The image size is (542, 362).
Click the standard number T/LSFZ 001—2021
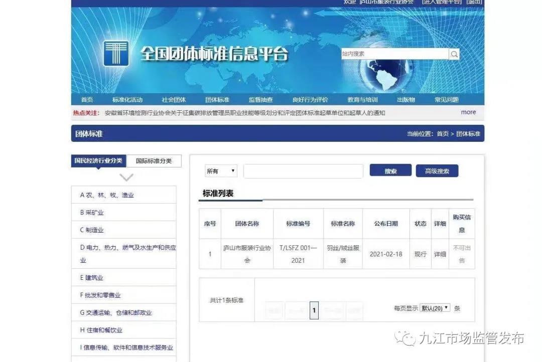[298, 254]
